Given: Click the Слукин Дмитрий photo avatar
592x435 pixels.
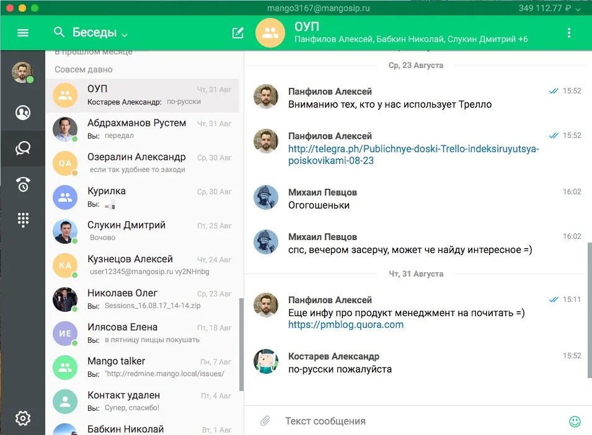Looking at the screenshot, I should [x=65, y=231].
